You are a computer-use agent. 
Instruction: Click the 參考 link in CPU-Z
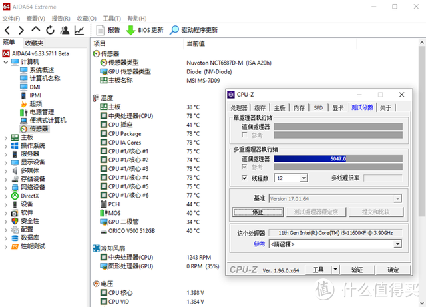tap(260, 244)
